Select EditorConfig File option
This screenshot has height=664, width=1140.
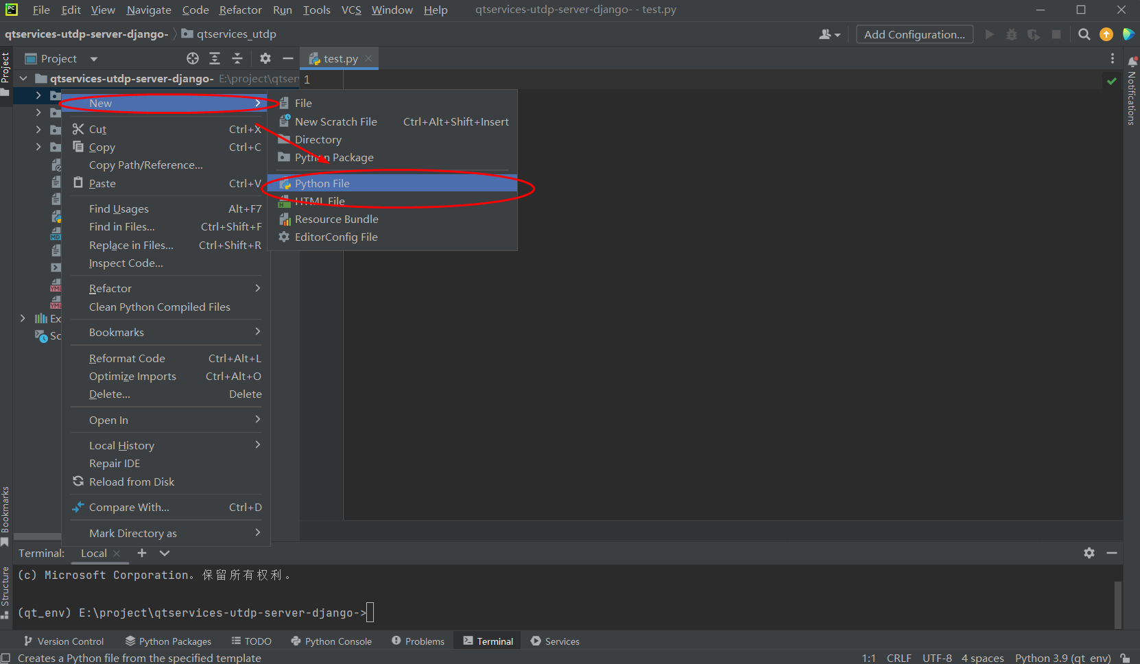(x=392, y=237)
